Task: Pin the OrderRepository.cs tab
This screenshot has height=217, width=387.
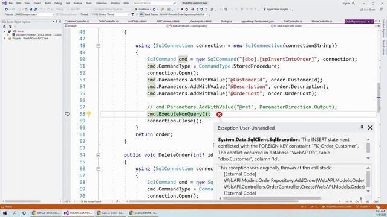Action: click(x=368, y=22)
